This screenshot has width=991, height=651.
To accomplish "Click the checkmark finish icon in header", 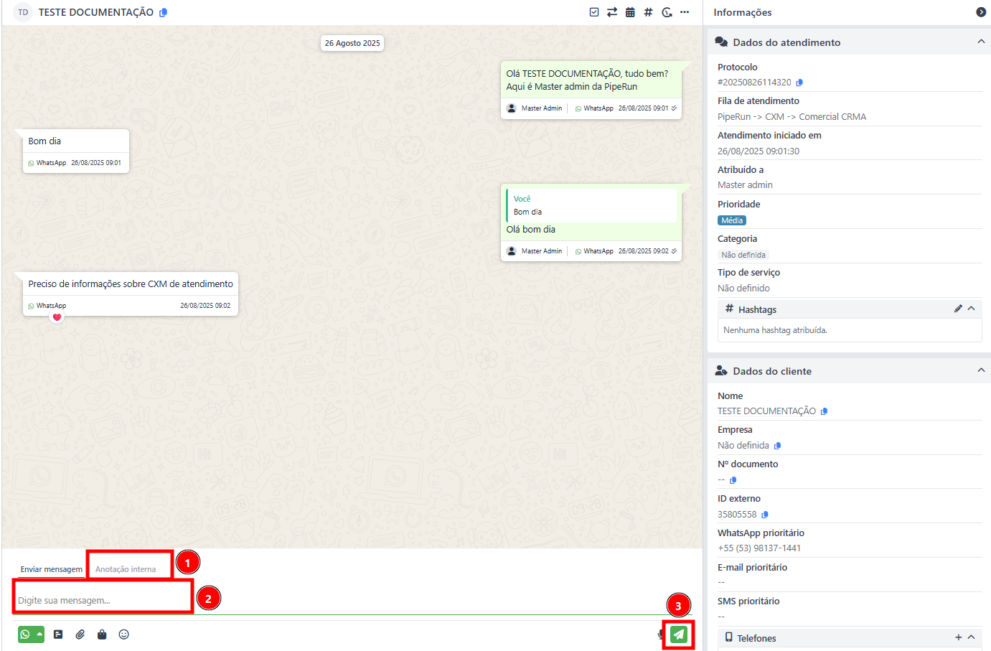I will pos(594,12).
